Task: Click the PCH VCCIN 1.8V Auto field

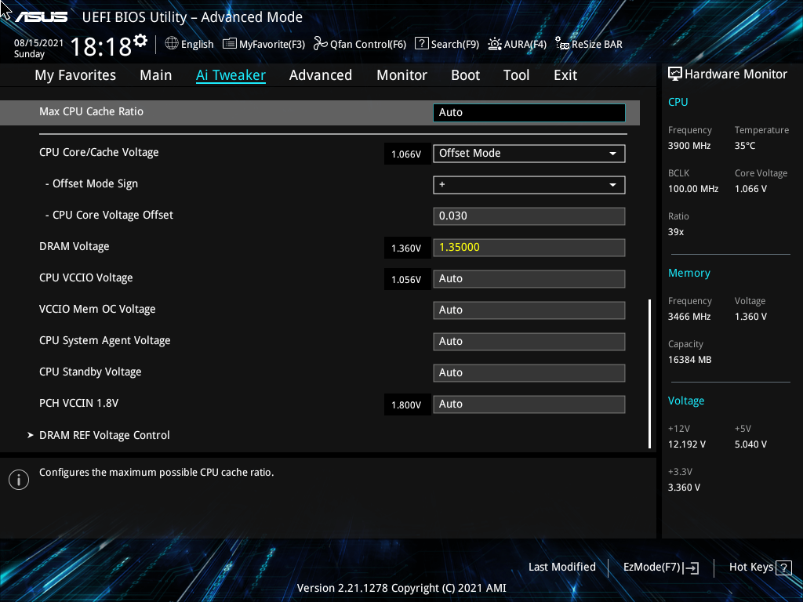Action: point(529,404)
